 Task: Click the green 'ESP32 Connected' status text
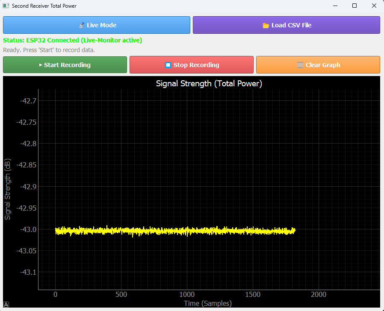(x=72, y=40)
